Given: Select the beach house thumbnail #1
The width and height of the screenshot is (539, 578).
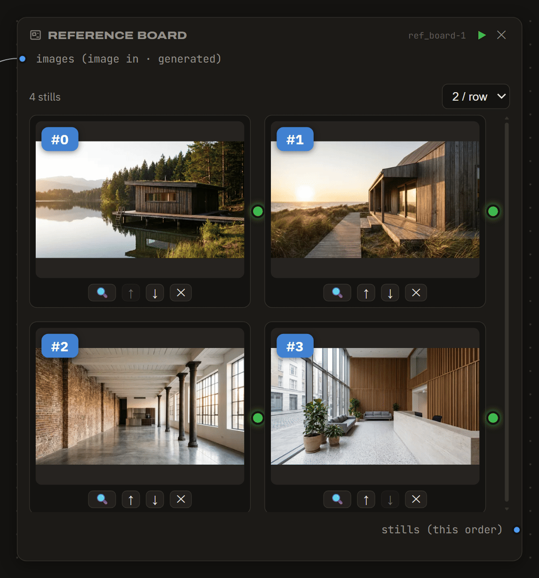Looking at the screenshot, I should click(375, 200).
